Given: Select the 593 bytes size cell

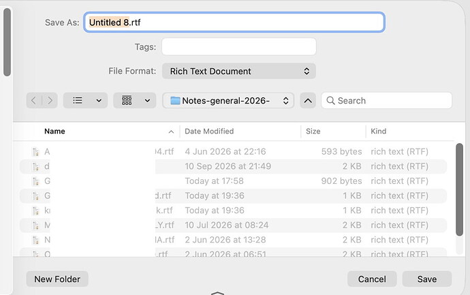Looking at the screenshot, I should (x=341, y=152).
